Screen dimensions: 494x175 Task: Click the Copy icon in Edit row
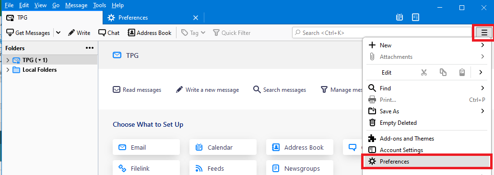click(x=443, y=73)
